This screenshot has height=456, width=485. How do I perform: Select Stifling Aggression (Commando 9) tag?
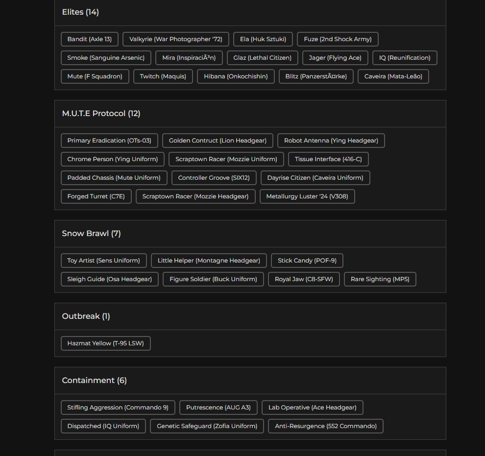(x=118, y=408)
